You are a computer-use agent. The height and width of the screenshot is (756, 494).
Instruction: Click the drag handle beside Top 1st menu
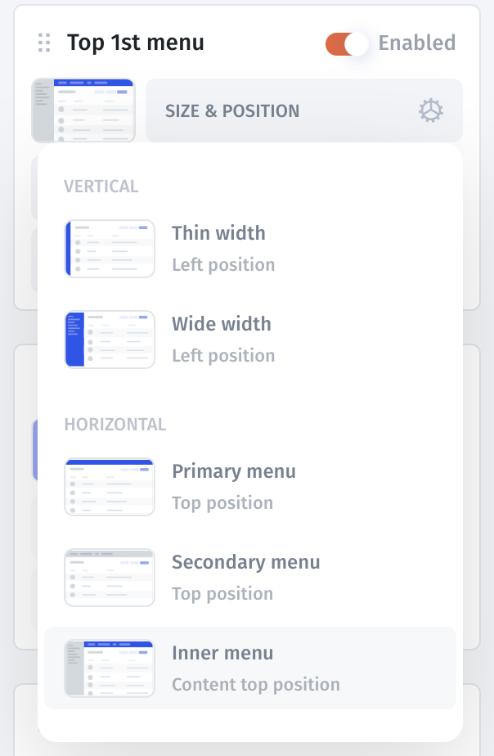click(x=45, y=43)
